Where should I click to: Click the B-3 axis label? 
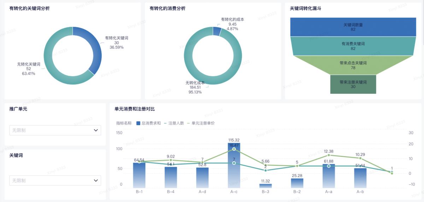coord(266,192)
